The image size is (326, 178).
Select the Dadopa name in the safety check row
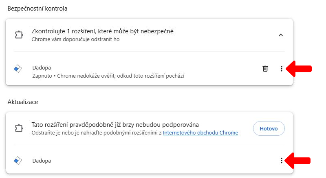point(42,67)
